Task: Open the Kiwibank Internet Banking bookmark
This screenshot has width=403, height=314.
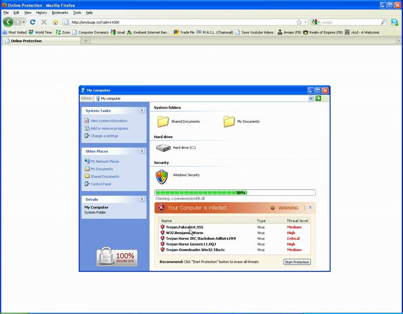Action: [148, 32]
